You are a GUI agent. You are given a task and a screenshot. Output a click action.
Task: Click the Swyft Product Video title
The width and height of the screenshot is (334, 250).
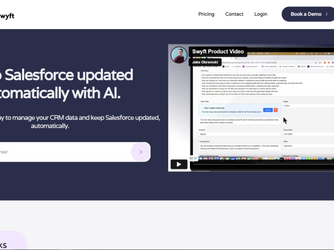pyautogui.click(x=218, y=51)
